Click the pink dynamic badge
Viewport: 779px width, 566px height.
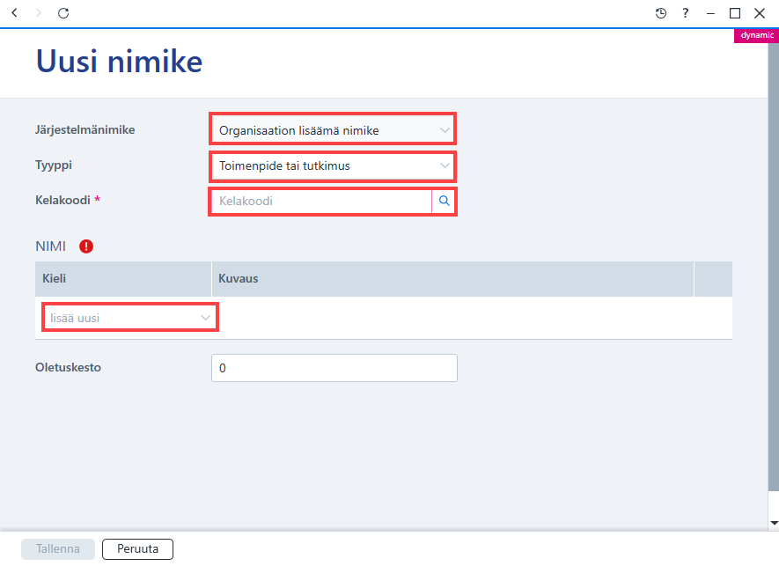756,35
